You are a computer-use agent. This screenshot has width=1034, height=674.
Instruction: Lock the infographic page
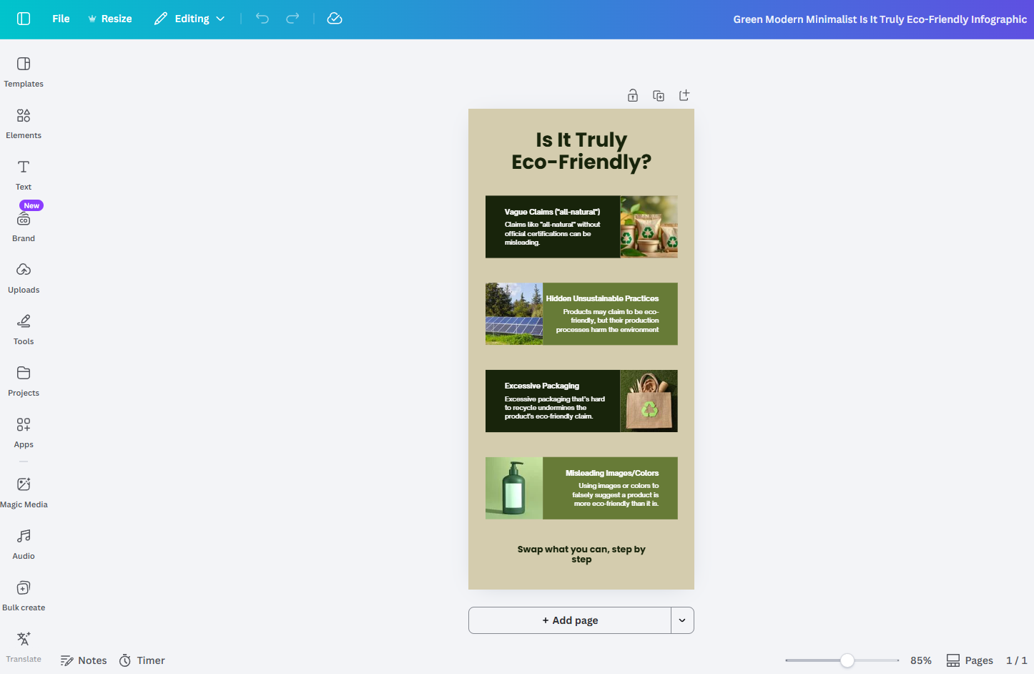[632, 94]
